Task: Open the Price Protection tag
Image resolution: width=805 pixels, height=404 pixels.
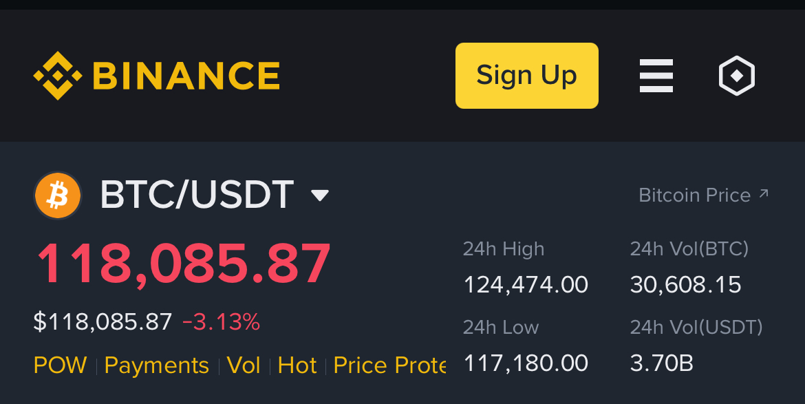Action: [x=389, y=365]
